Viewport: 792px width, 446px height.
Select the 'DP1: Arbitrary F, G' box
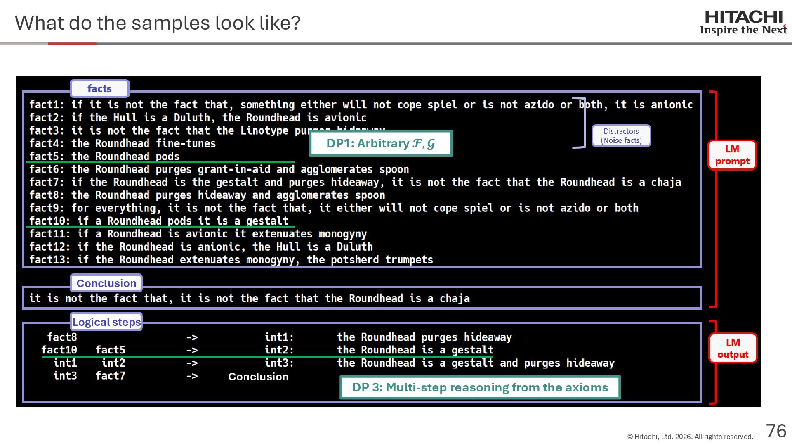coord(380,143)
